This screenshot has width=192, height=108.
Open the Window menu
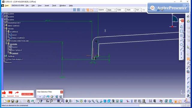tap(63, 6)
